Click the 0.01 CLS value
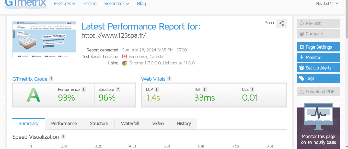 pyautogui.click(x=250, y=98)
